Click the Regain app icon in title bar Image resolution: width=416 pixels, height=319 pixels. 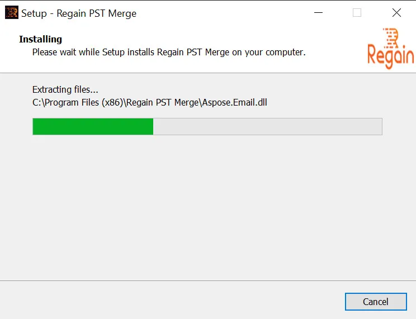(x=12, y=12)
